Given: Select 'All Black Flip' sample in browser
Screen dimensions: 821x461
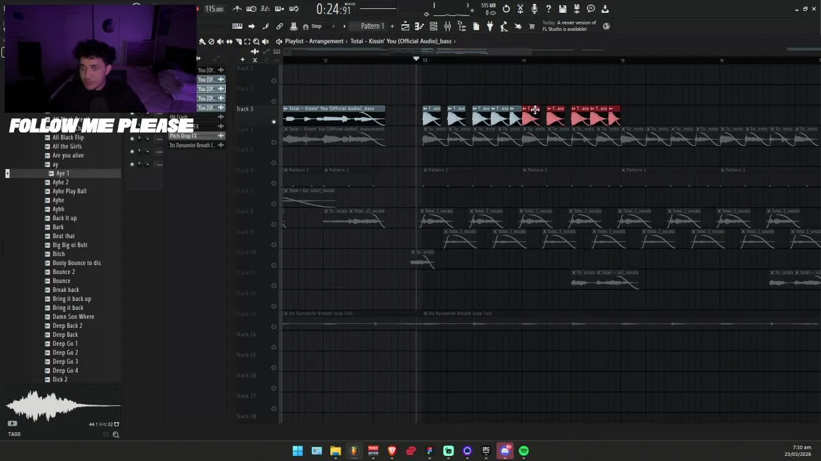Looking at the screenshot, I should pyautogui.click(x=68, y=137).
